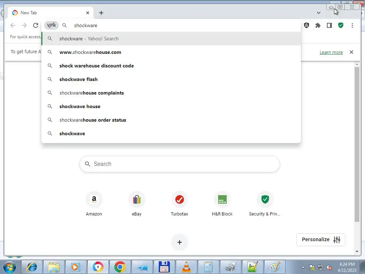Open the Turbotax shortcut
This screenshot has width=365, height=274.
[x=180, y=204]
